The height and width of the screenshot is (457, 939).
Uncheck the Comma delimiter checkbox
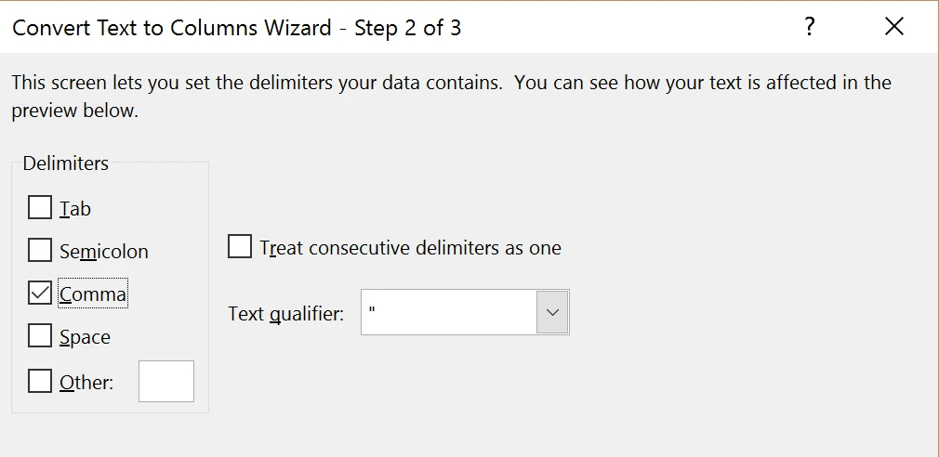coord(40,294)
